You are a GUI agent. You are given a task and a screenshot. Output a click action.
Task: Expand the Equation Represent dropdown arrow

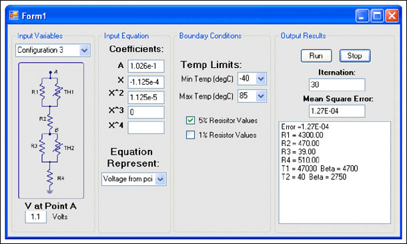coord(160,179)
